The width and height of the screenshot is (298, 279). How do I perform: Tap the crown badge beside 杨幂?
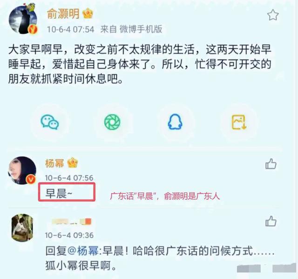73,163
